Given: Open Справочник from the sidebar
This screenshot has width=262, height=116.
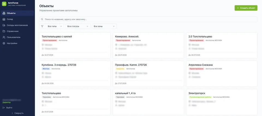Looking at the screenshot, I should [x=17, y=31].
